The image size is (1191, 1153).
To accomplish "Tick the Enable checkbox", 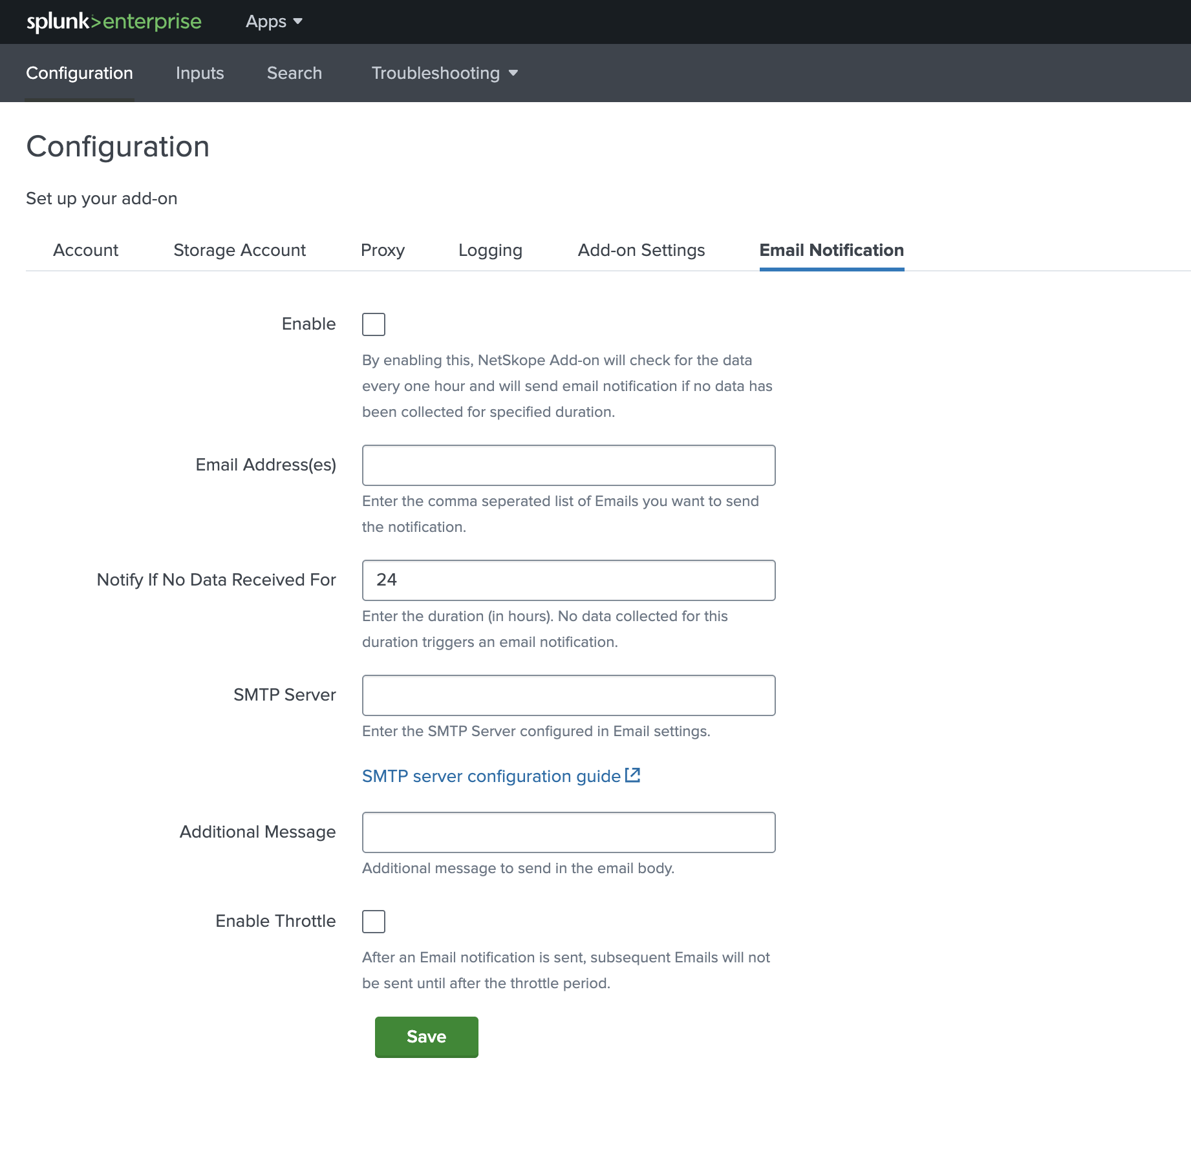I will (x=374, y=324).
